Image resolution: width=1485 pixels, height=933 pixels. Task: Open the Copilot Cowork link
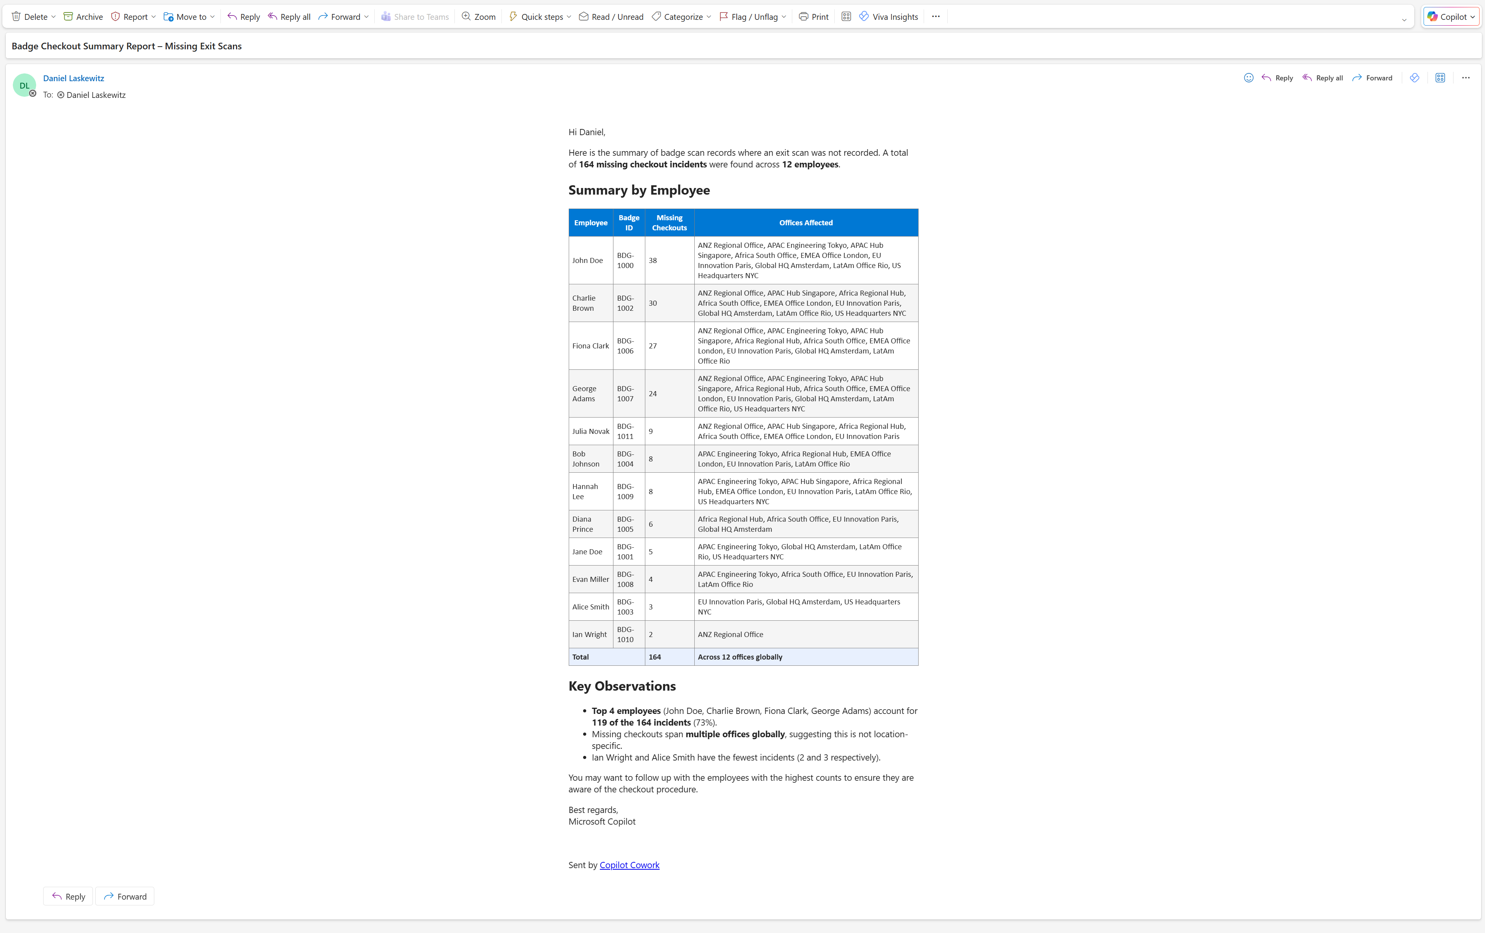[x=629, y=865]
